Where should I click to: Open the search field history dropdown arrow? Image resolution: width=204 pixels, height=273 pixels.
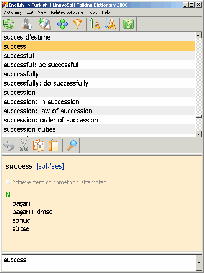pos(200,263)
